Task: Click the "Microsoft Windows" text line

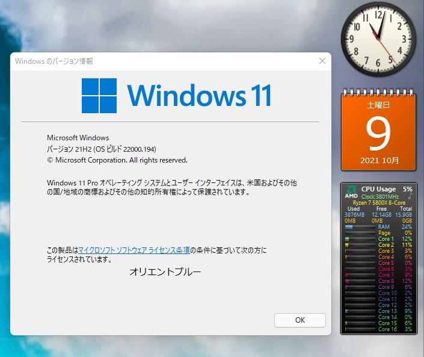Action: pyautogui.click(x=78, y=138)
